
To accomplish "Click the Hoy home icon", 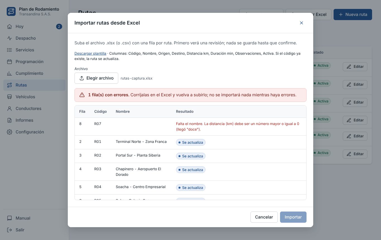I will (x=9, y=27).
